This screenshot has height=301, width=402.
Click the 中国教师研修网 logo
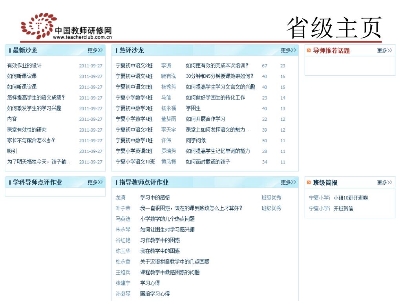pyautogui.click(x=66, y=27)
